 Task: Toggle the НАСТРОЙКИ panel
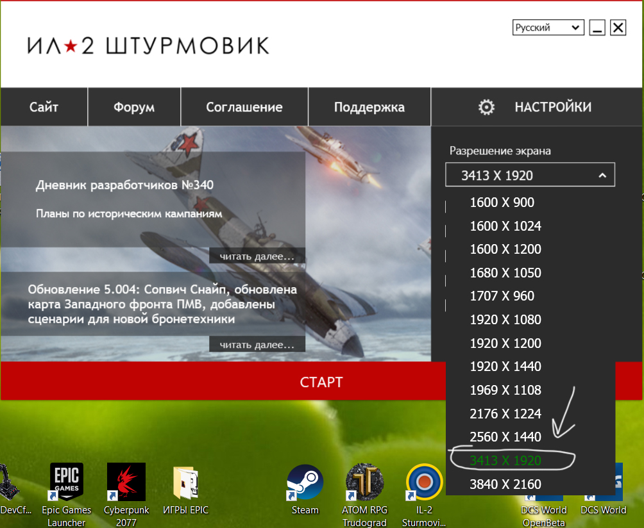pyautogui.click(x=537, y=107)
